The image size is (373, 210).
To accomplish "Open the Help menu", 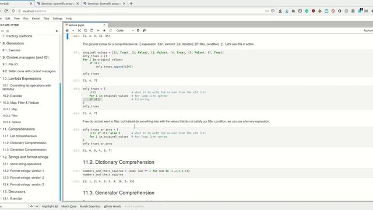I will pos(69,18).
